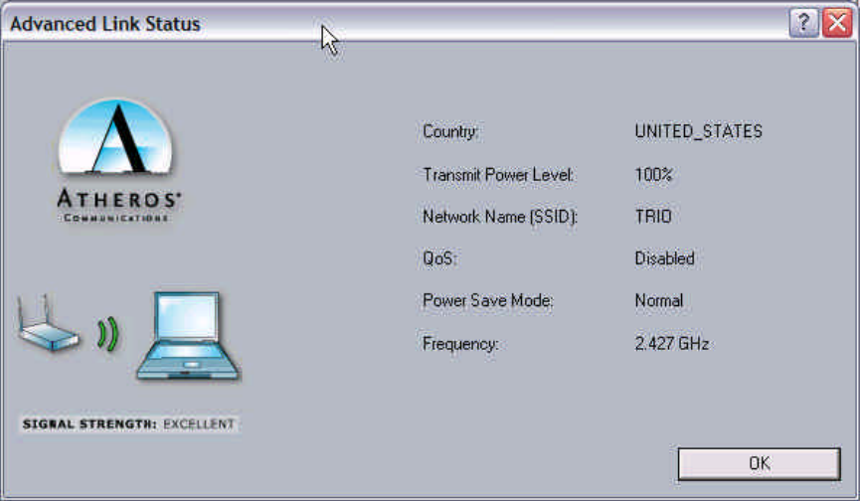Viewport: 860px width, 501px height.
Task: Select the Disabled QoS value
Action: point(664,258)
